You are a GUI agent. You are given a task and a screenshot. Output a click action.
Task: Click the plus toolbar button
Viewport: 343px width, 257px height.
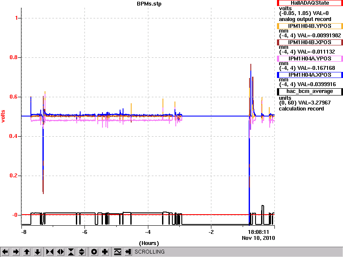105,252
